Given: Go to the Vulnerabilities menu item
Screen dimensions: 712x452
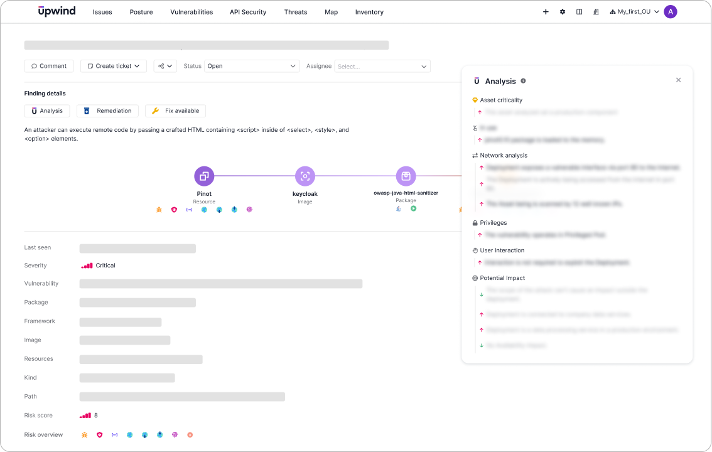Looking at the screenshot, I should (191, 12).
